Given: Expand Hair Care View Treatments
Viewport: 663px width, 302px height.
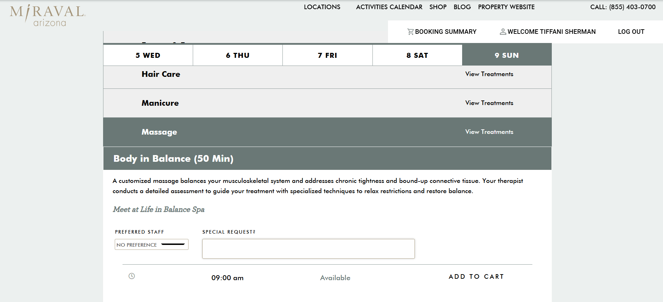Looking at the screenshot, I should [489, 74].
